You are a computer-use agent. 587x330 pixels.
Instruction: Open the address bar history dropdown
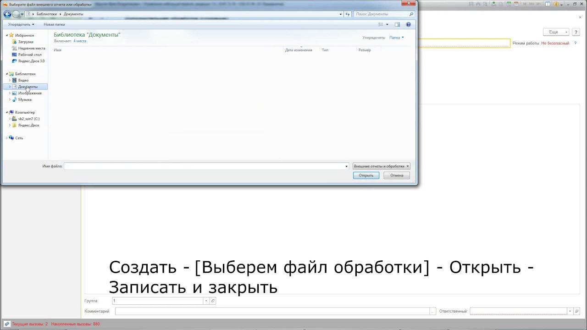point(341,14)
